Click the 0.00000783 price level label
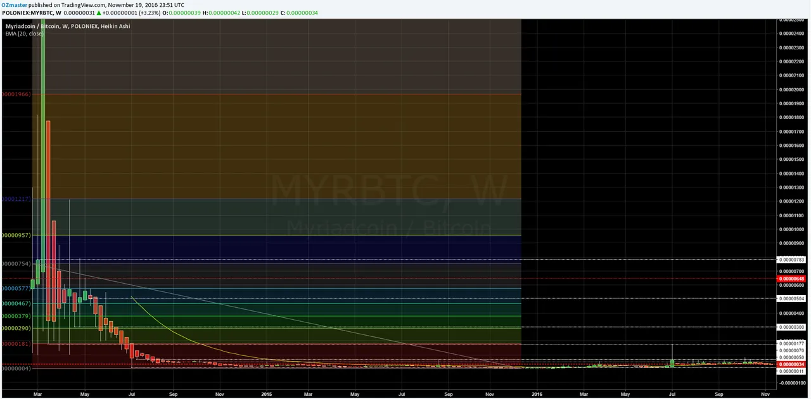The height and width of the screenshot is (399, 811). tap(792, 260)
